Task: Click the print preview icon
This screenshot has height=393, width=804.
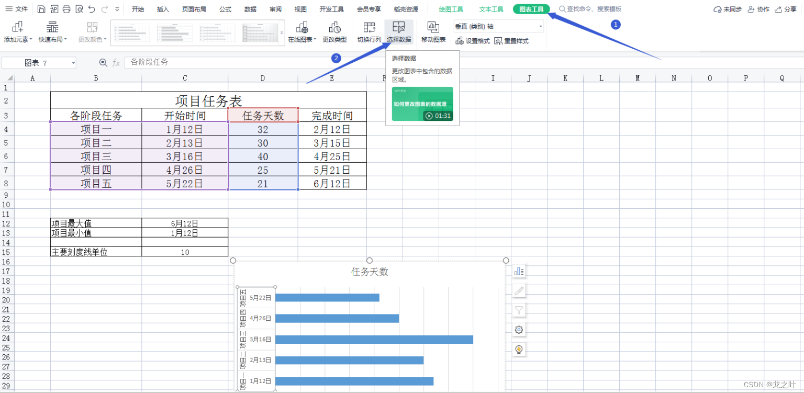Action: tap(79, 9)
